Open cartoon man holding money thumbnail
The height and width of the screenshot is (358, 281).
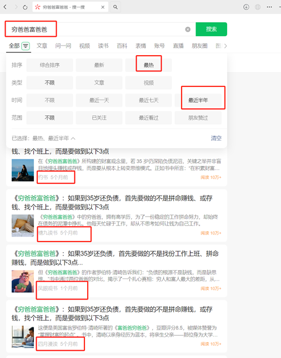(23, 281)
